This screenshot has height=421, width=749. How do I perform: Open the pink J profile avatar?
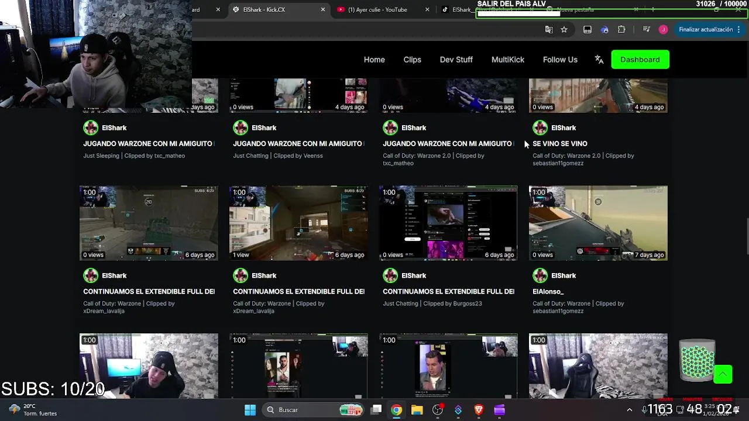pos(663,29)
